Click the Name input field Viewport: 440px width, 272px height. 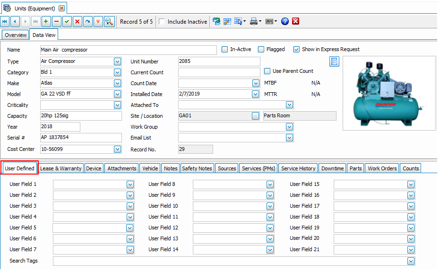tap(128, 50)
